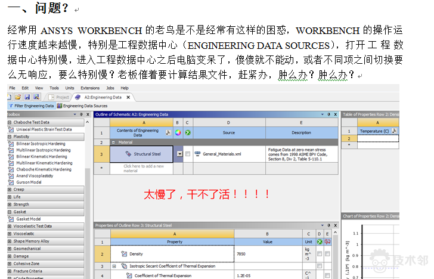Toggle Density parameterize checkbox in column E
The image size is (434, 279).
(x=327, y=254)
